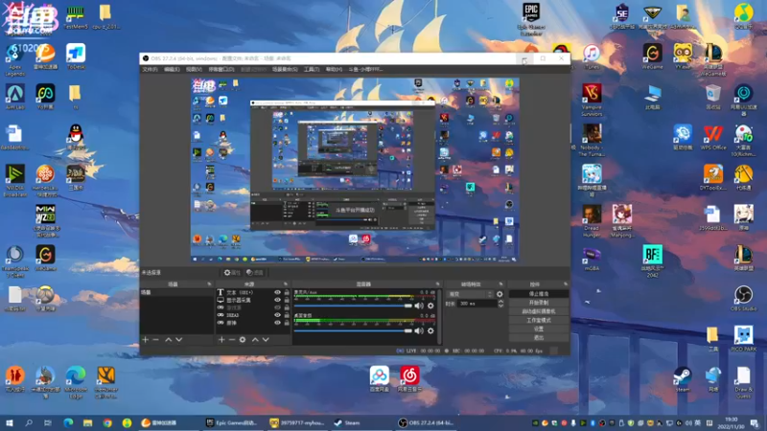Screen dimensions: 767x431
Task: Click the 属性 button above the docks
Action: [x=232, y=273]
